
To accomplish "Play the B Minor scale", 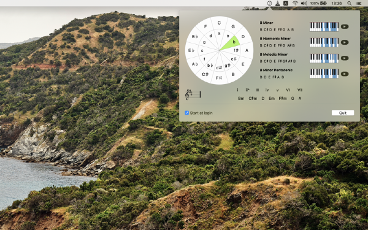I will tap(345, 26).
